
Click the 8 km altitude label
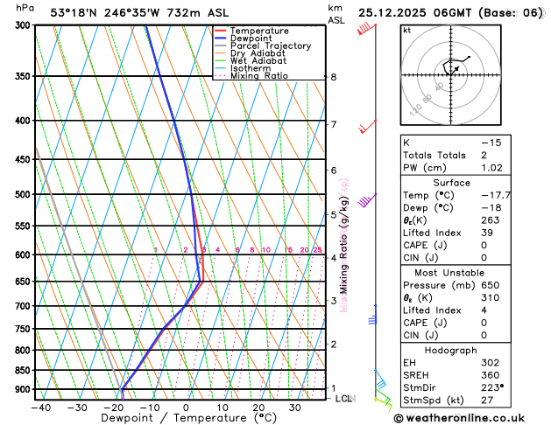pyautogui.click(x=334, y=77)
